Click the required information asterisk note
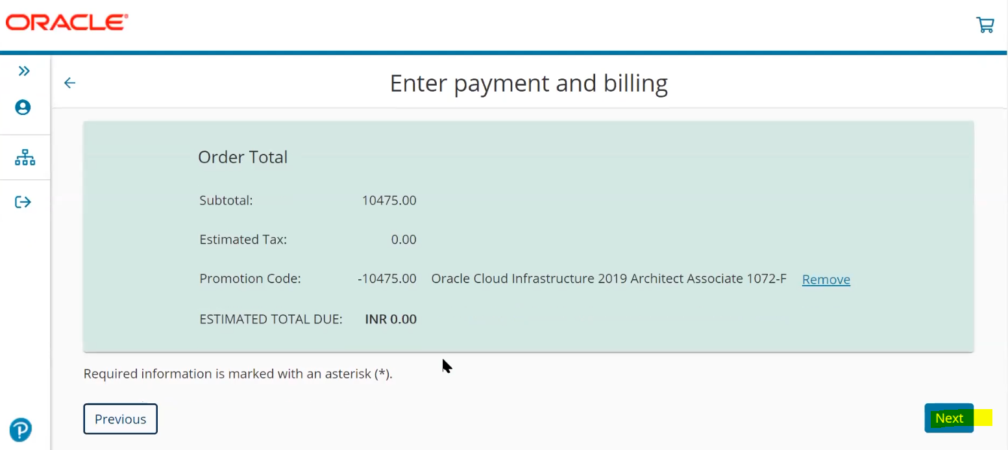 coord(238,374)
